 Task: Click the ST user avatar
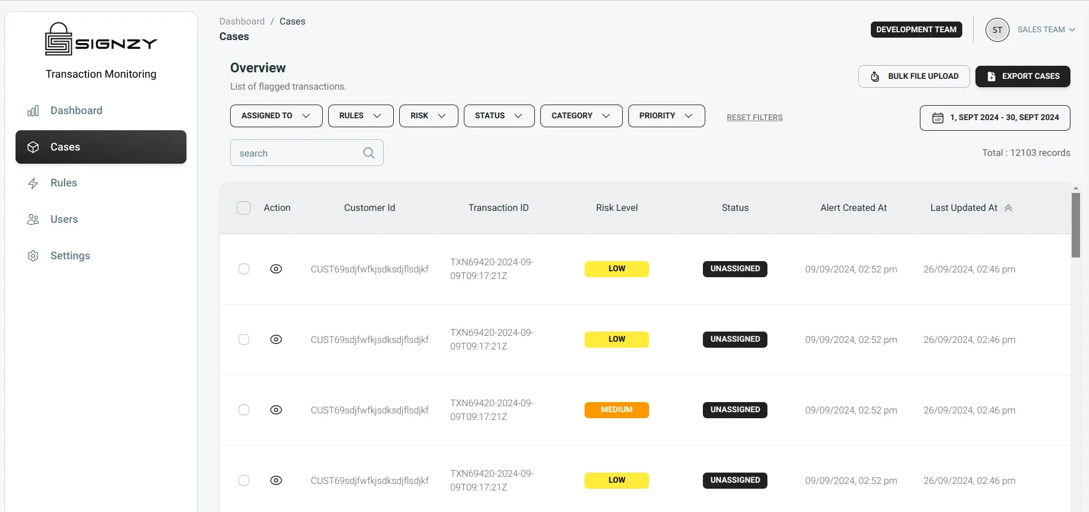pos(997,30)
